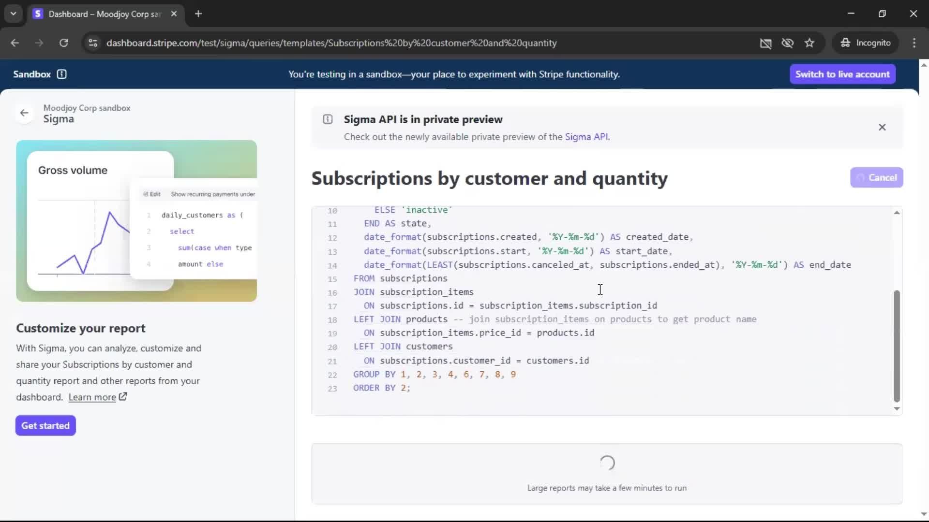Click Switch to live account button
This screenshot has height=522, width=929.
(x=842, y=74)
